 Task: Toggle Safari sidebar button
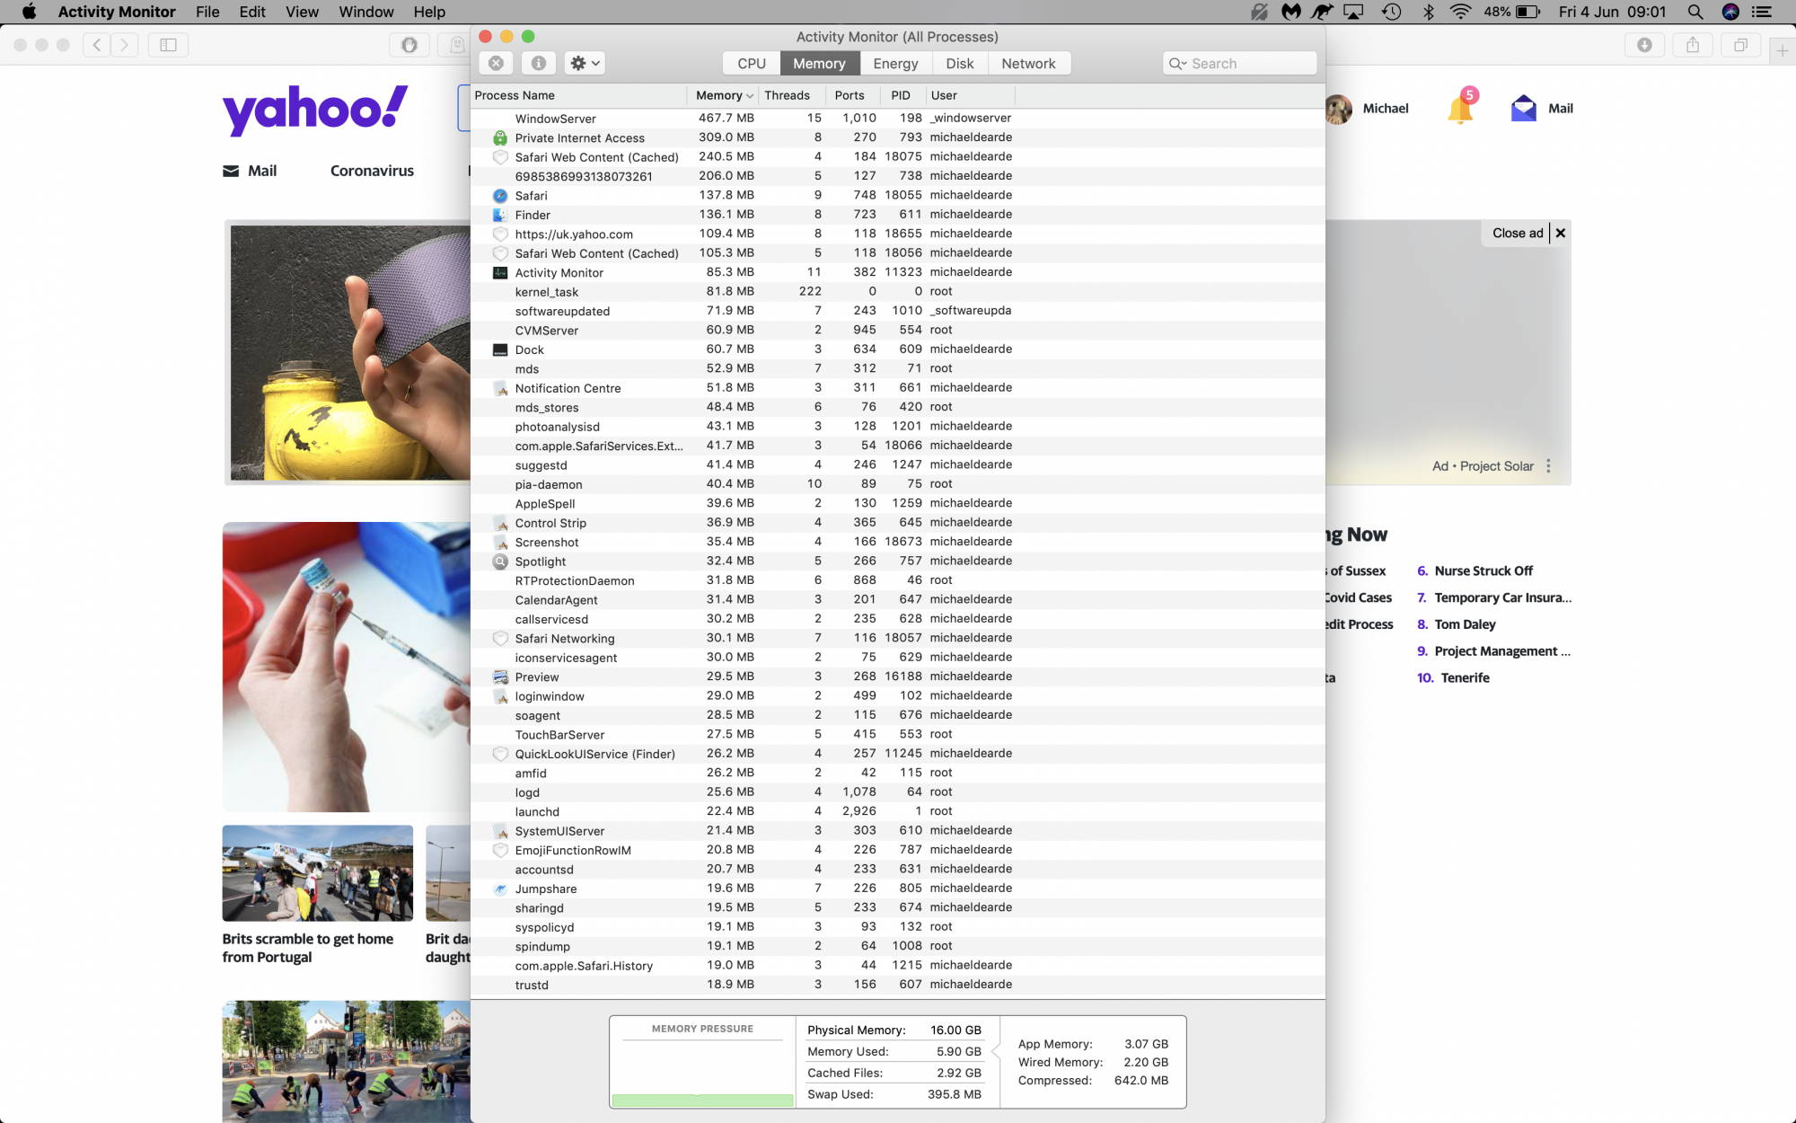click(x=168, y=44)
